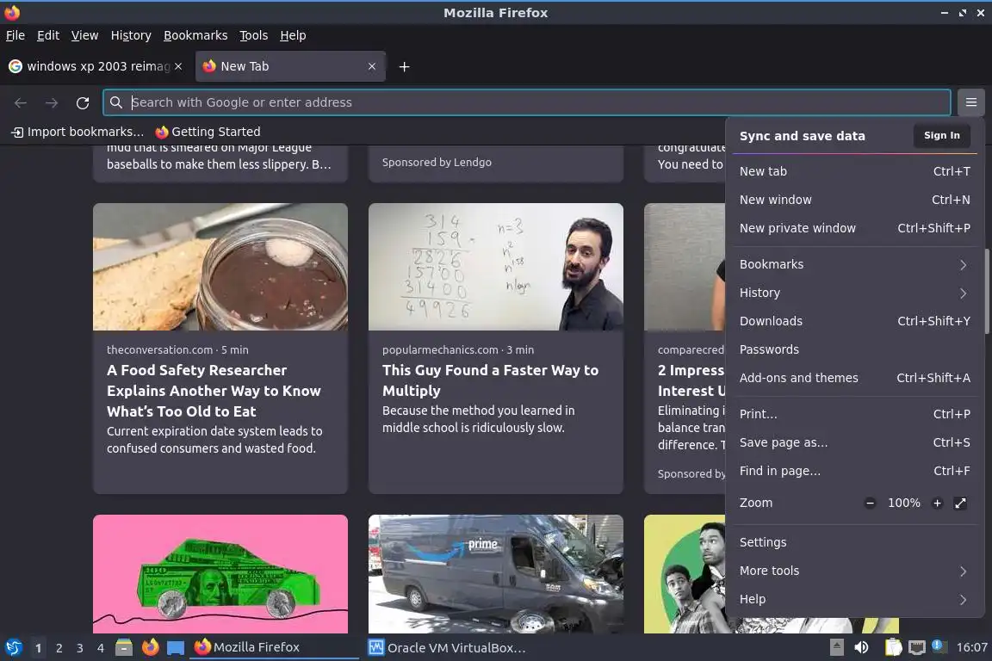The height and width of the screenshot is (661, 992).
Task: Open the system start menu icon
Action: coord(13,647)
